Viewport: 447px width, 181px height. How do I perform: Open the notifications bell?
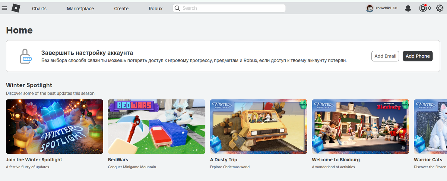[x=408, y=8]
